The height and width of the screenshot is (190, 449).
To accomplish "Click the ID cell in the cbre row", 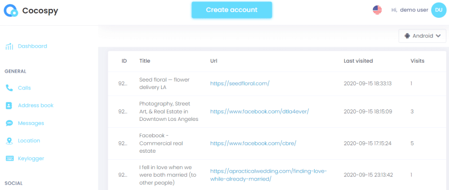I will (x=123, y=143).
